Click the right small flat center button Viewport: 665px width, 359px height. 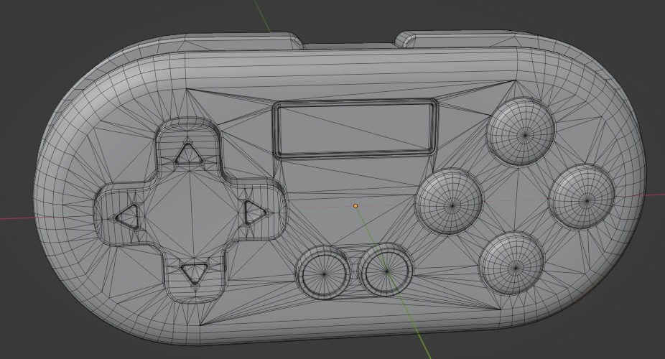coord(386,269)
